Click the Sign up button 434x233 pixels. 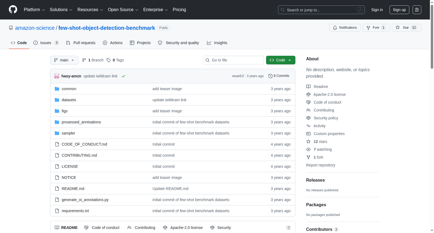(x=399, y=10)
